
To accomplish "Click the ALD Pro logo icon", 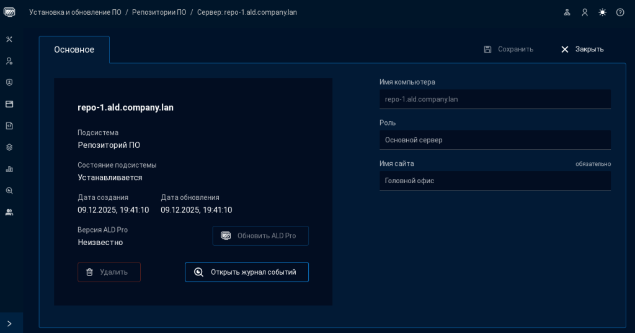I will click(9, 12).
